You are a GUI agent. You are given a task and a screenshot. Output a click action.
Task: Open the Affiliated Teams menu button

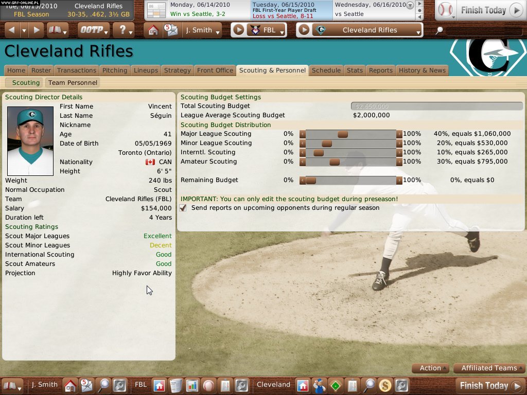489,368
